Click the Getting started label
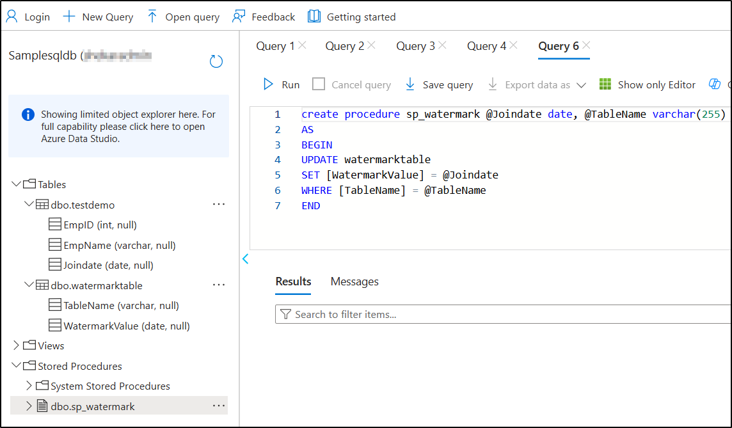732x428 pixels. tap(361, 17)
